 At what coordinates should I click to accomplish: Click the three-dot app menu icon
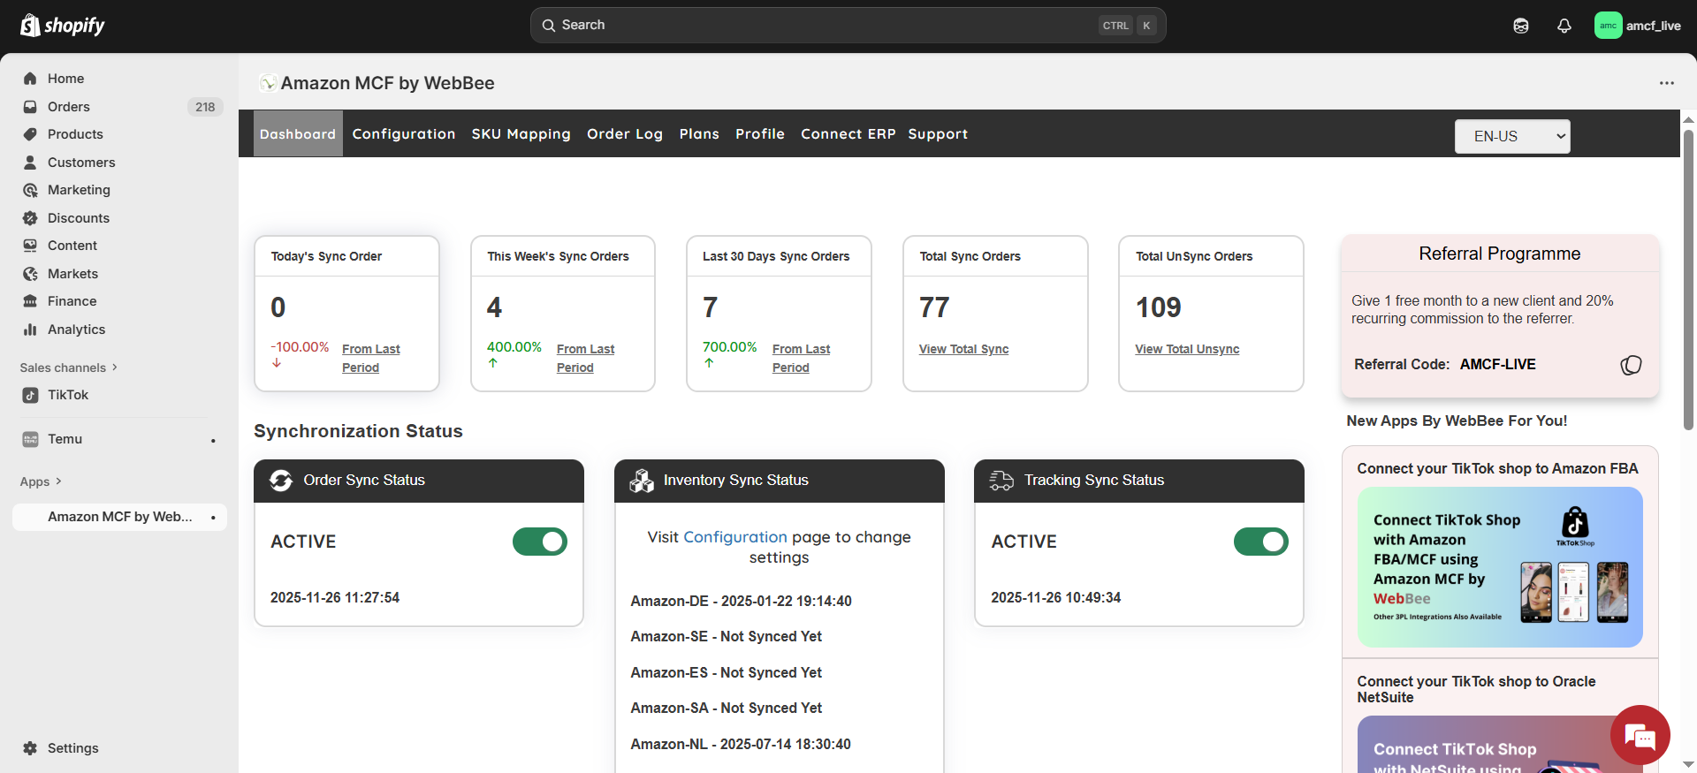click(x=1666, y=83)
